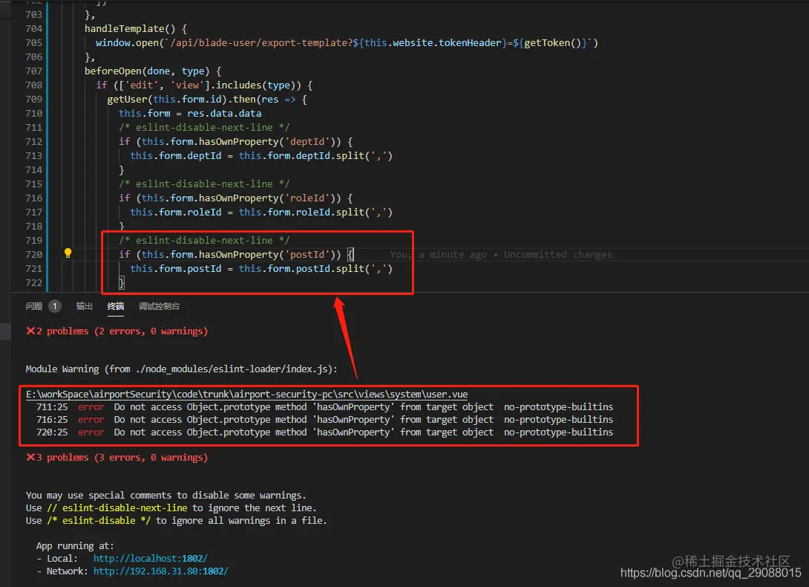Click the hasOwnProperty('deptId') condition
This screenshot has width=809, height=587.
236,142
